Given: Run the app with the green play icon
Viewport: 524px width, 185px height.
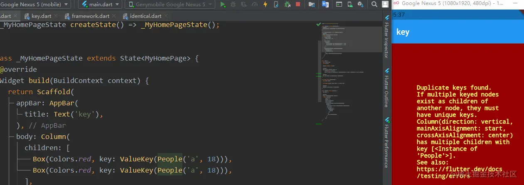Looking at the screenshot, I should [x=223, y=5].
